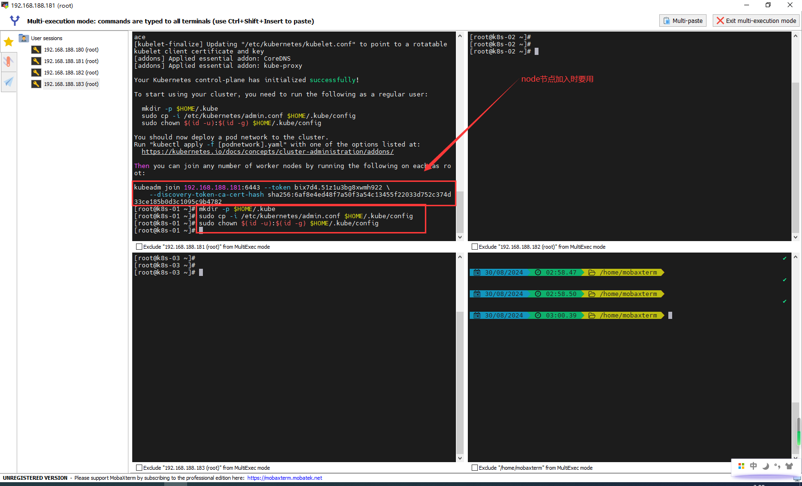Image resolution: width=802 pixels, height=486 pixels.
Task: Click the k8s-03 terminal scrollbar track
Action: point(460,286)
